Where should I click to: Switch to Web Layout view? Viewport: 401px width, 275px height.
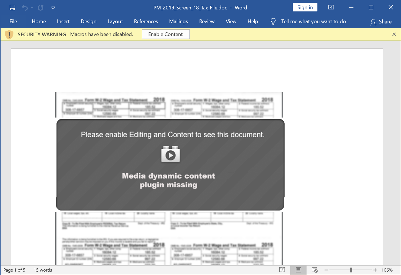click(x=315, y=270)
